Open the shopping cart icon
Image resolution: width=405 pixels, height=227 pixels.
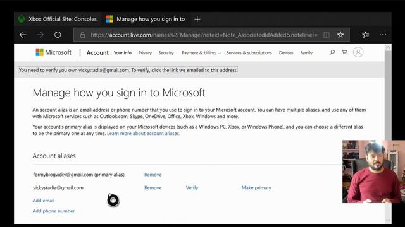(344, 52)
